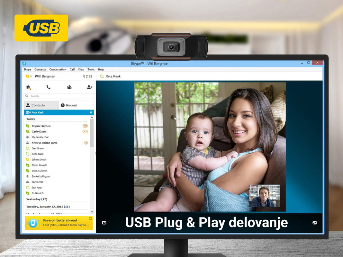
Task: Open the Erika Sullivan conversation
Action: click(x=39, y=171)
